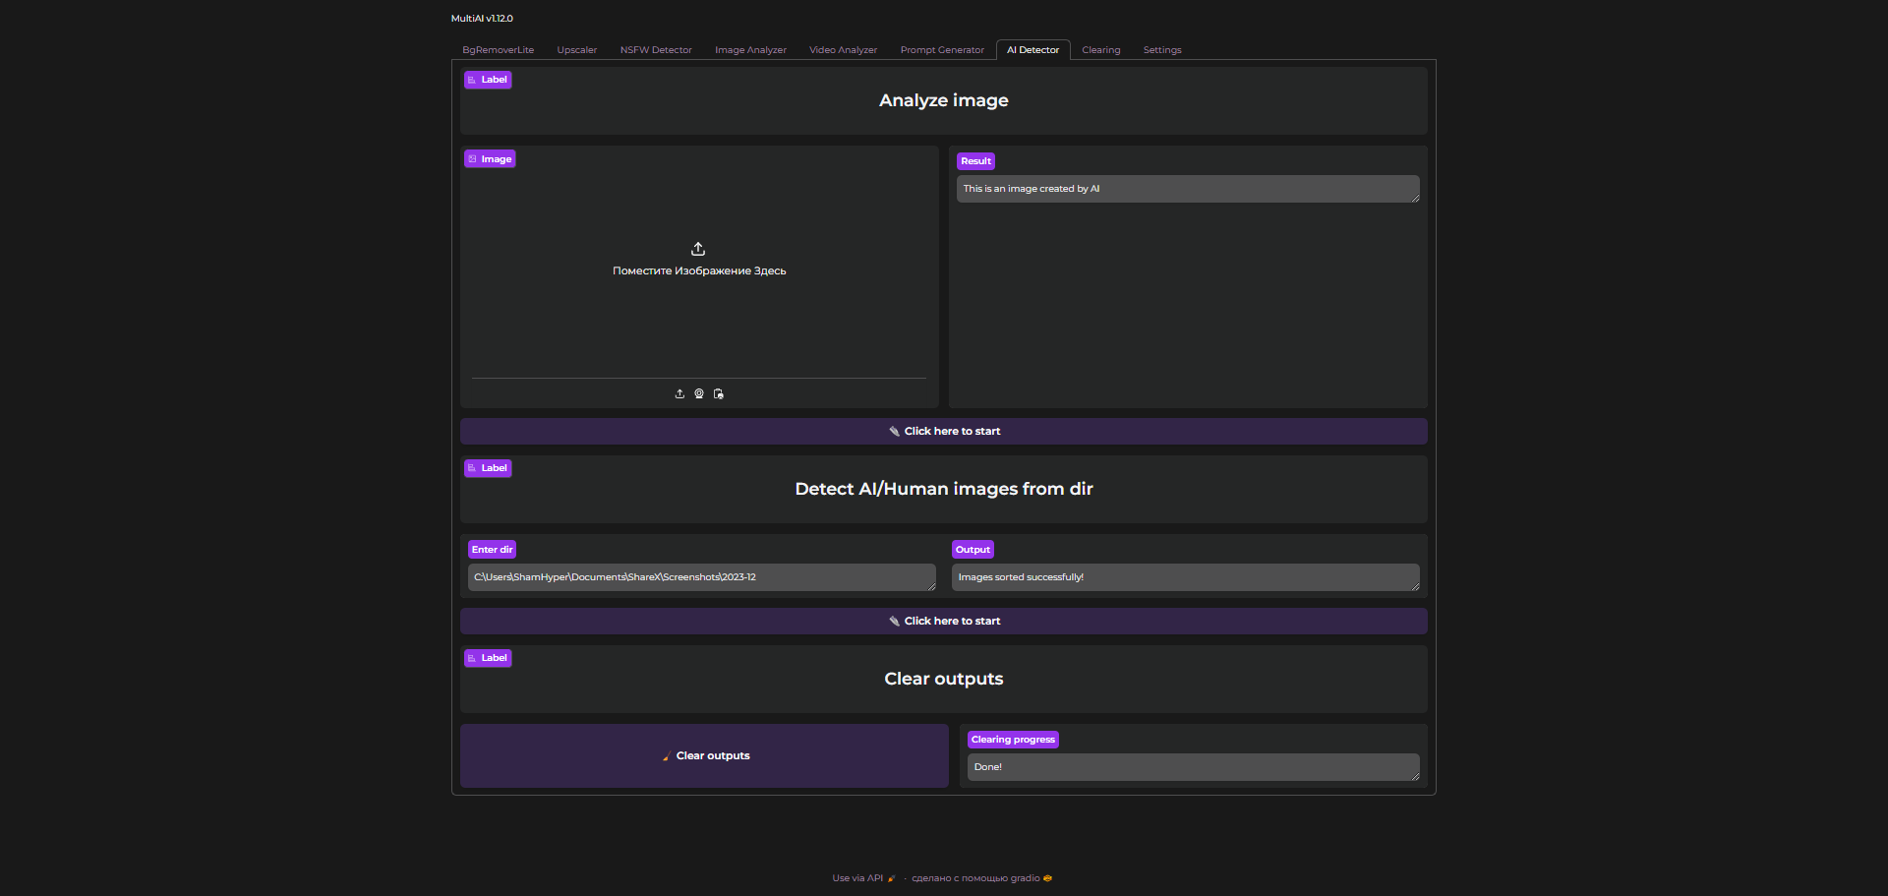Switch to the Upscaler tab
The image size is (1888, 896).
pos(577,50)
